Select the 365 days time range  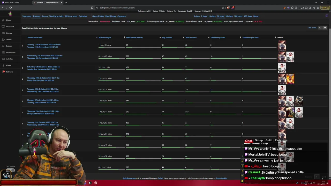click(248, 16)
